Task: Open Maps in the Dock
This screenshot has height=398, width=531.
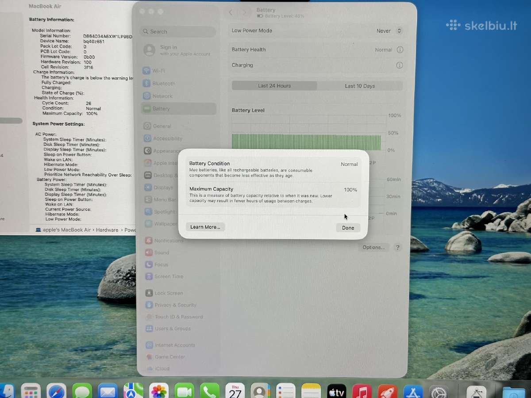Action: (133, 391)
